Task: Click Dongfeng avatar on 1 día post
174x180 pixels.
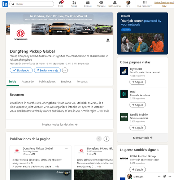Action: tap(81, 151)
